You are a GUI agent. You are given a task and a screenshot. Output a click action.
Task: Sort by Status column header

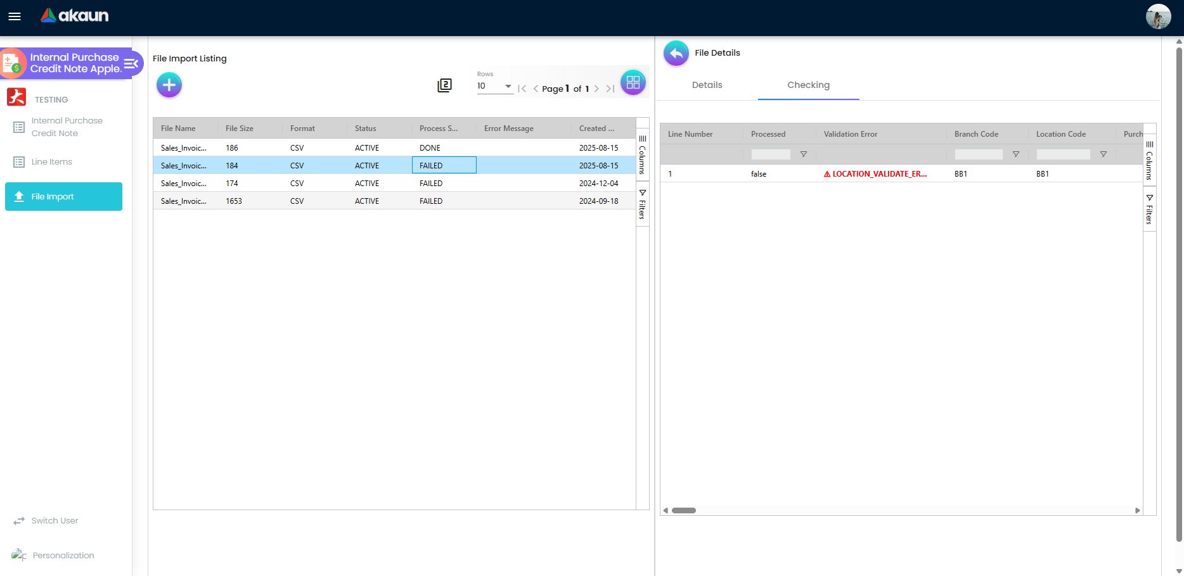(x=366, y=128)
